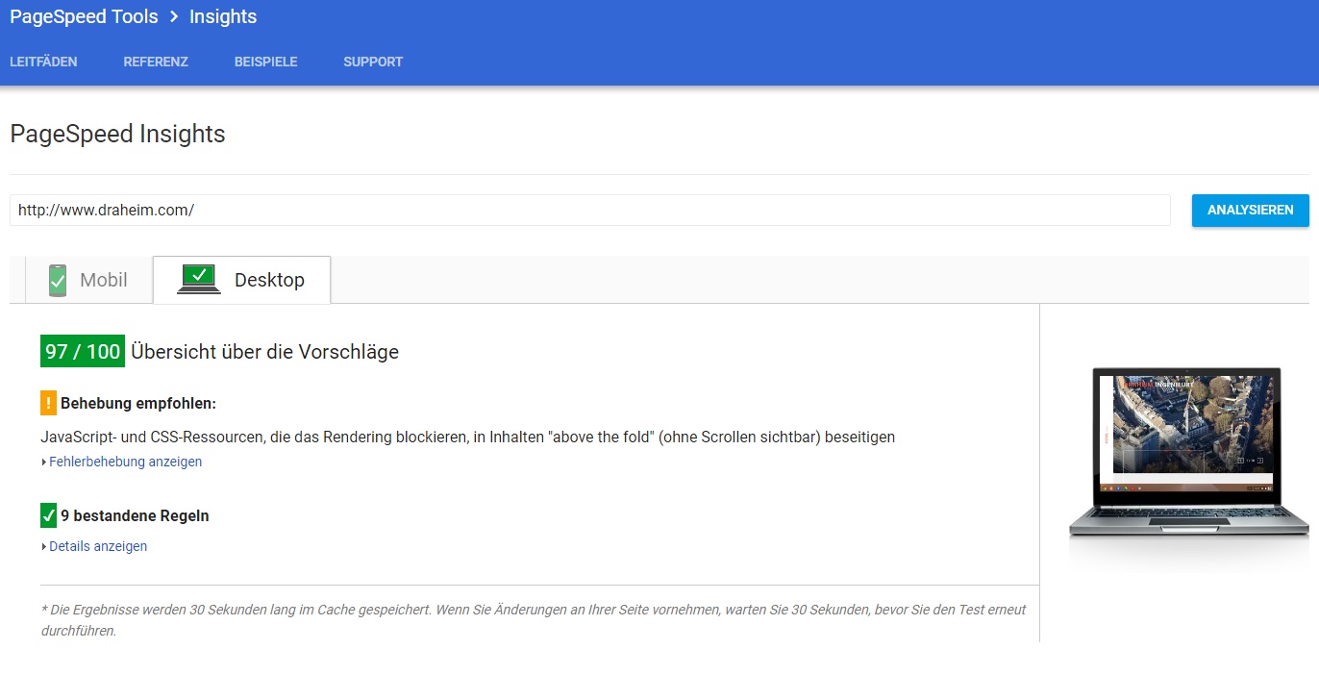This screenshot has height=675, width=1319.
Task: Click the breadcrumb chevron separator
Action: [174, 17]
